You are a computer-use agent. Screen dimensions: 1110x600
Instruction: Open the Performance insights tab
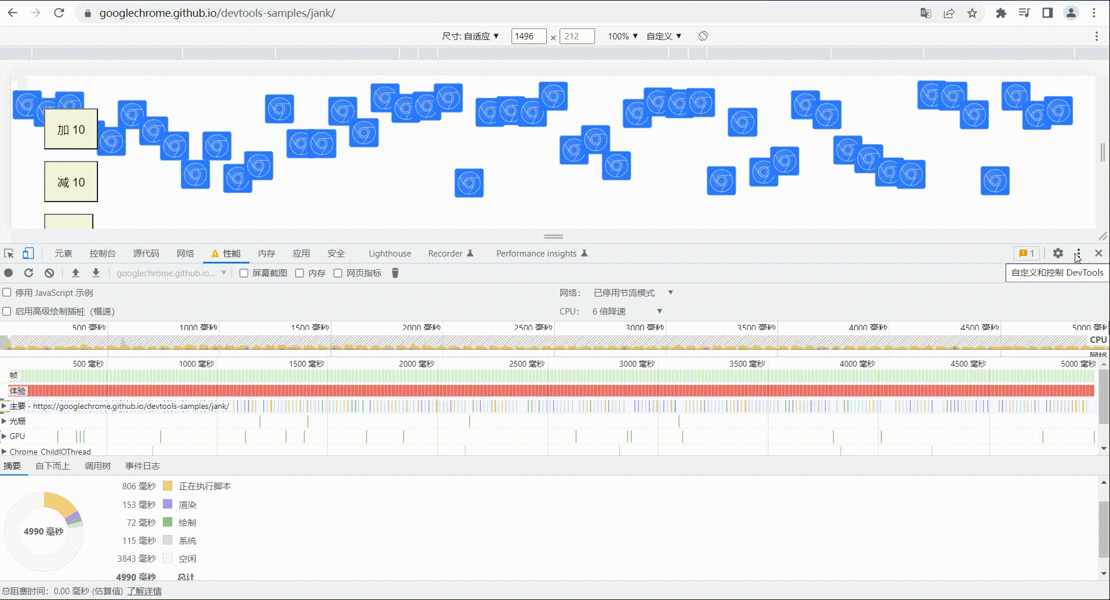(542, 254)
